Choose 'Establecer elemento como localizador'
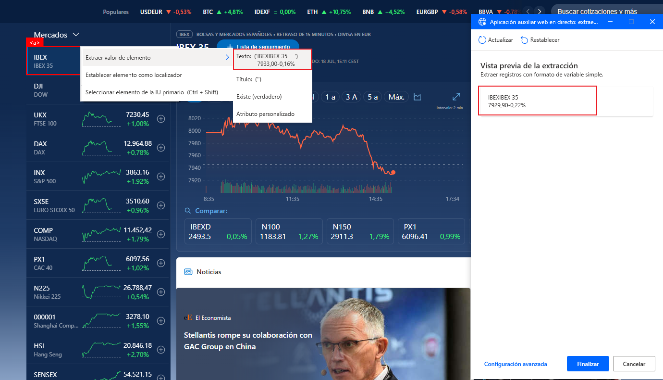This screenshot has height=380, width=663. [158, 75]
